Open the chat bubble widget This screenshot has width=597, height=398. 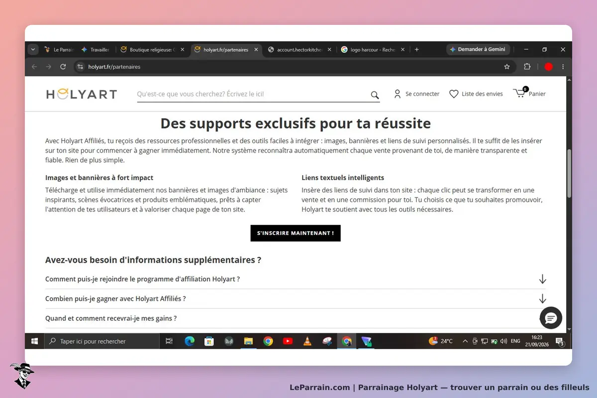[551, 318]
